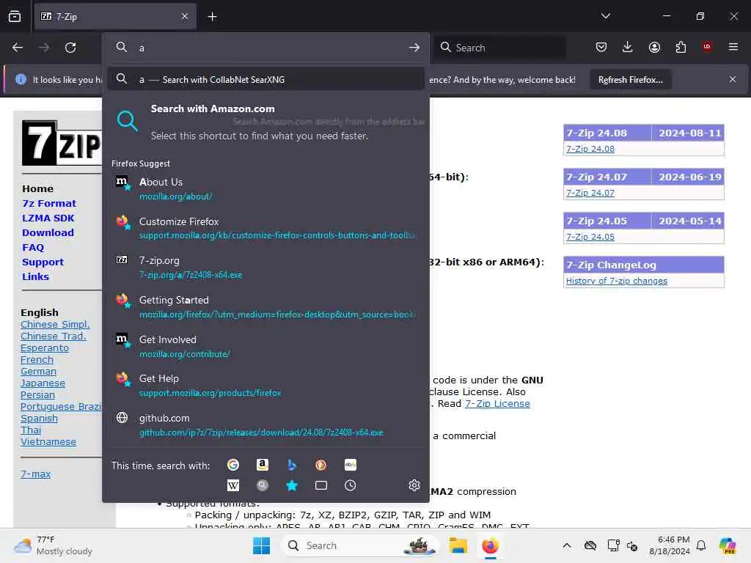Search history via the clock icon

coord(350,485)
